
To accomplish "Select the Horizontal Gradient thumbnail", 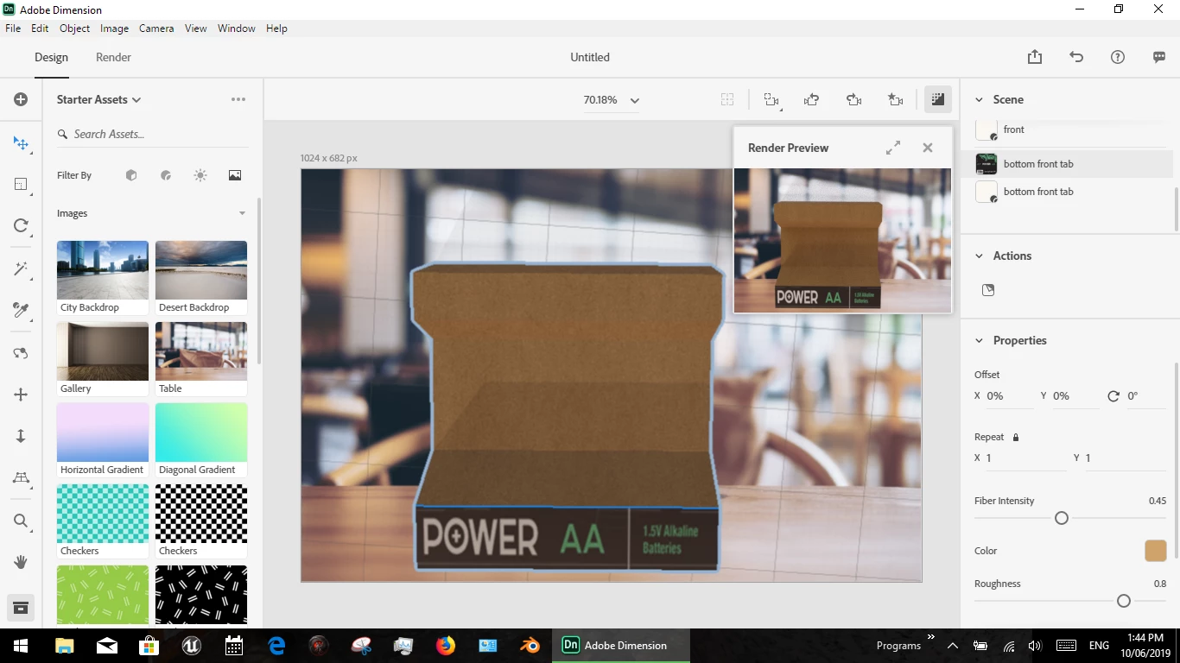I will (x=103, y=433).
